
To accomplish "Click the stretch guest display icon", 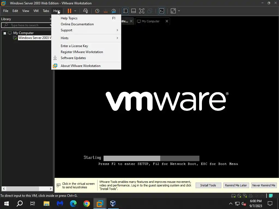I will [x=173, y=11].
